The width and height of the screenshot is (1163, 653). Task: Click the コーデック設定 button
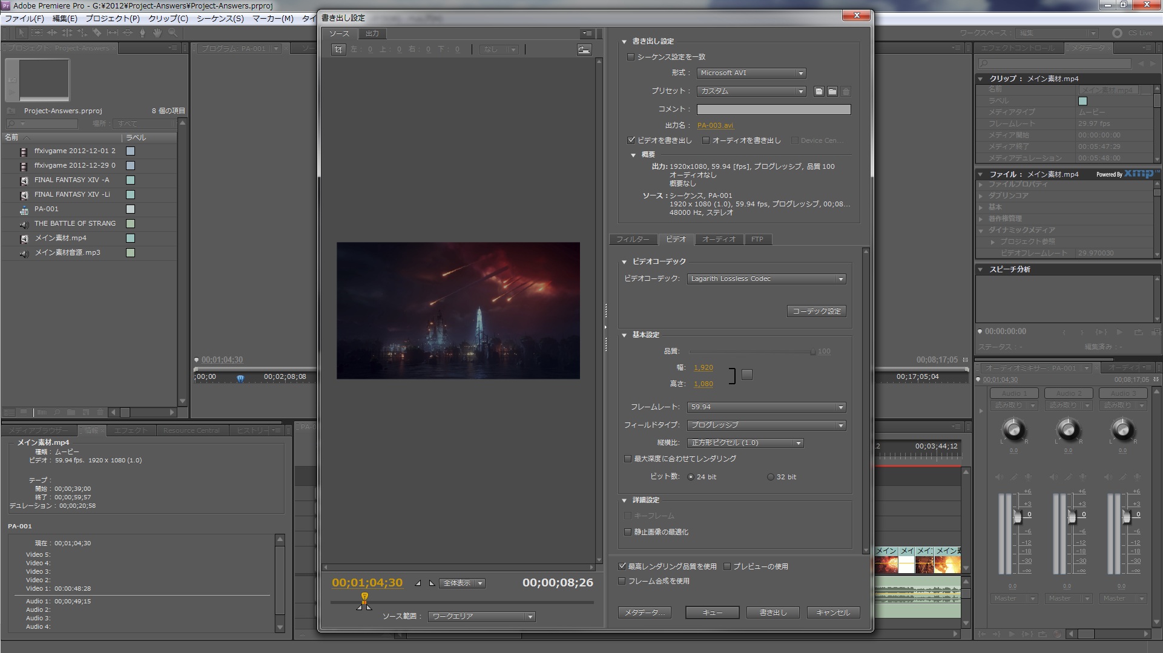816,311
